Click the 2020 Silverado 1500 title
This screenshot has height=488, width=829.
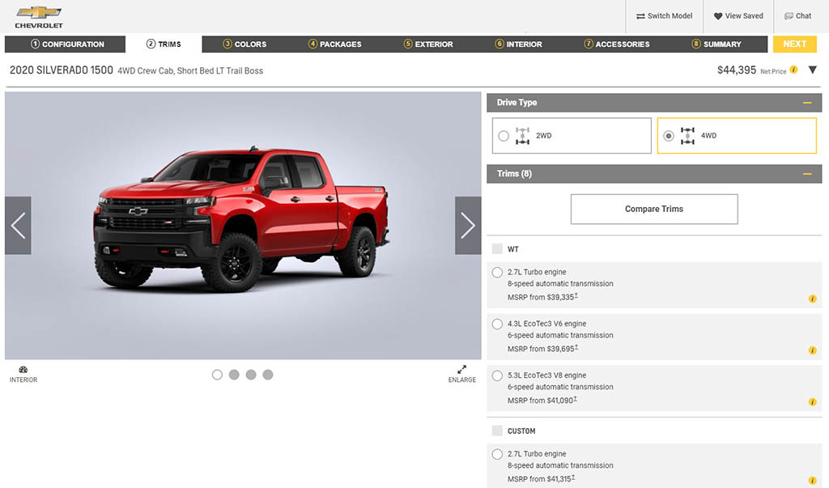click(x=62, y=70)
